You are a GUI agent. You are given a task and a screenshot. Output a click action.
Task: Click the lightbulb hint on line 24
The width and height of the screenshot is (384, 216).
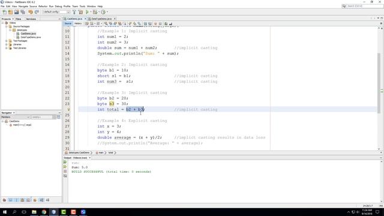click(68, 109)
